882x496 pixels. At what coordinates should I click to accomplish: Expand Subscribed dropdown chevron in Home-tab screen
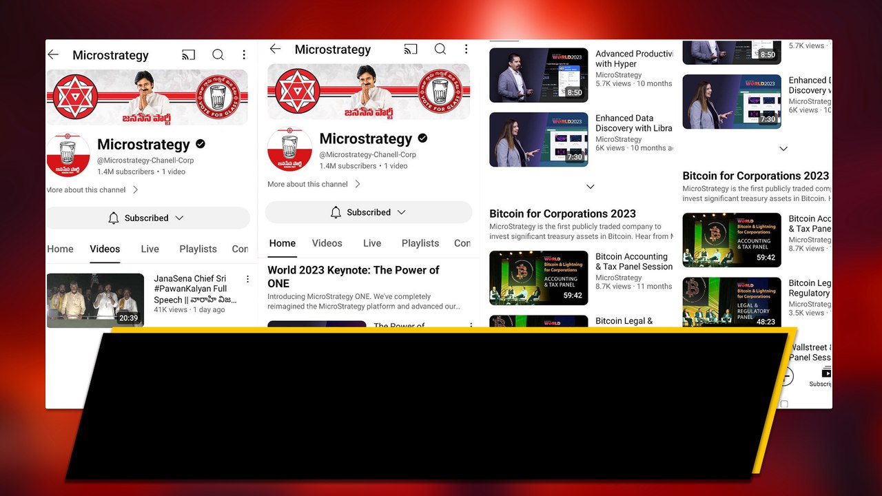(401, 212)
